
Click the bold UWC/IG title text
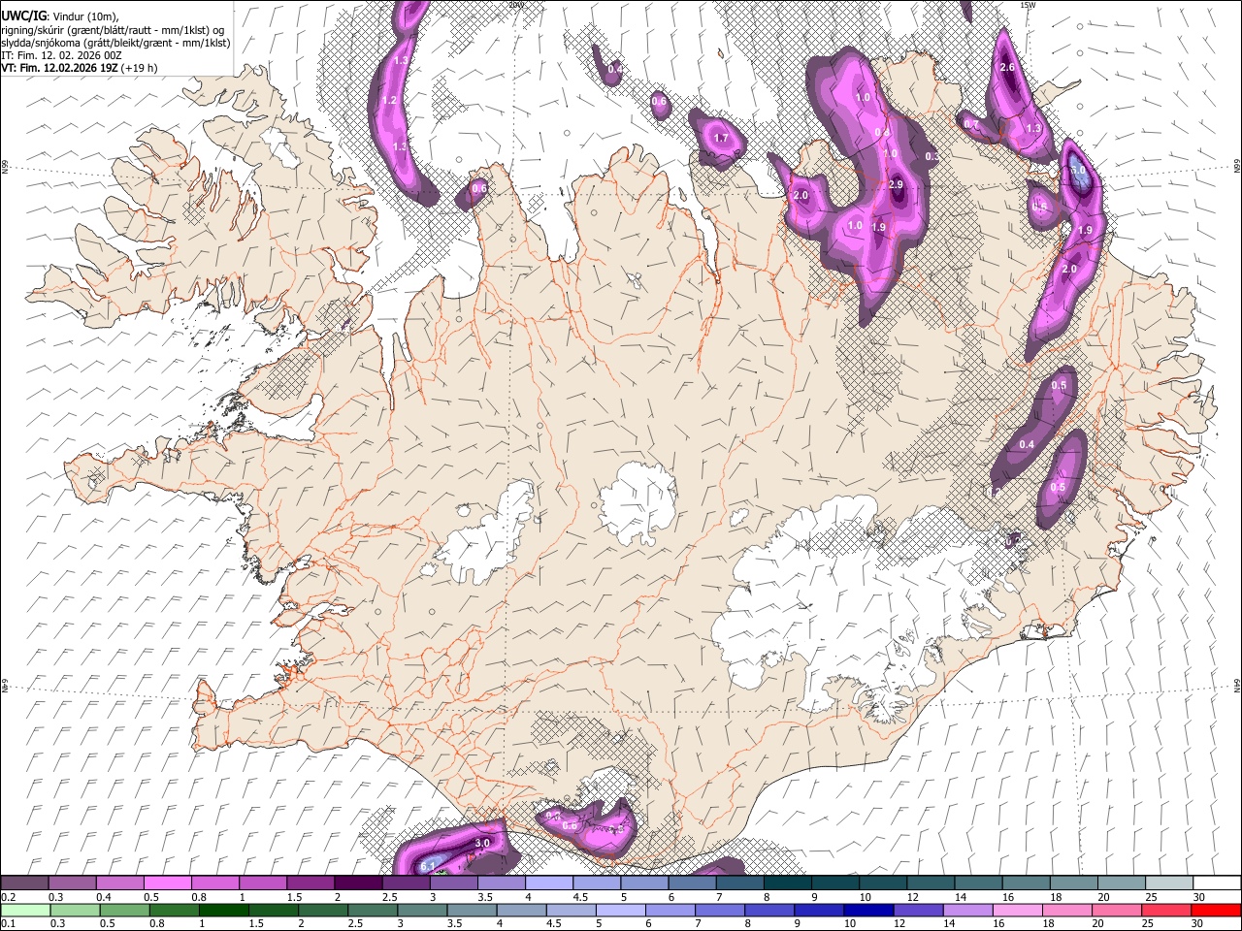tap(24, 16)
